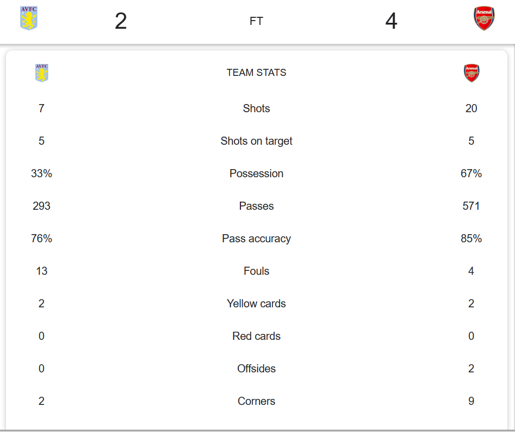Click the Possession stat label
The height and width of the screenshot is (432, 515).
point(257,173)
